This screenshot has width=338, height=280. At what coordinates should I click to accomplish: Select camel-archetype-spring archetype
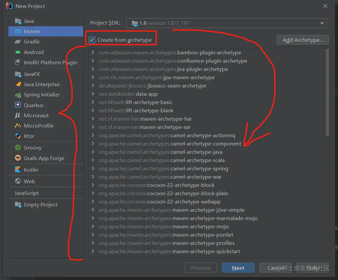pyautogui.click(x=163, y=169)
